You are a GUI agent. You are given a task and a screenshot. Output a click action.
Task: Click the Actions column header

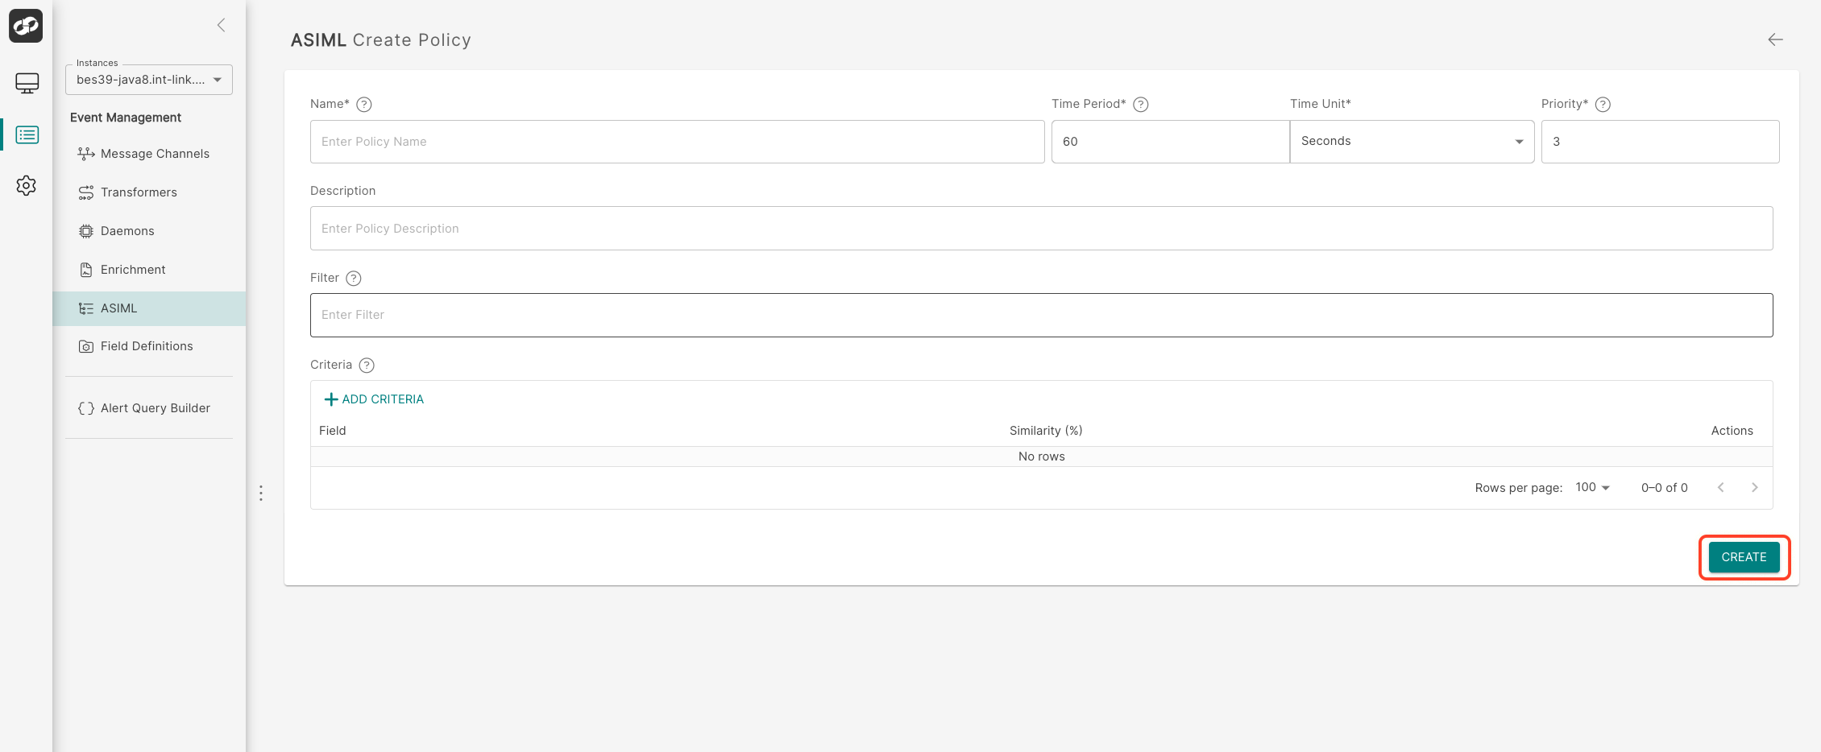(x=1732, y=431)
